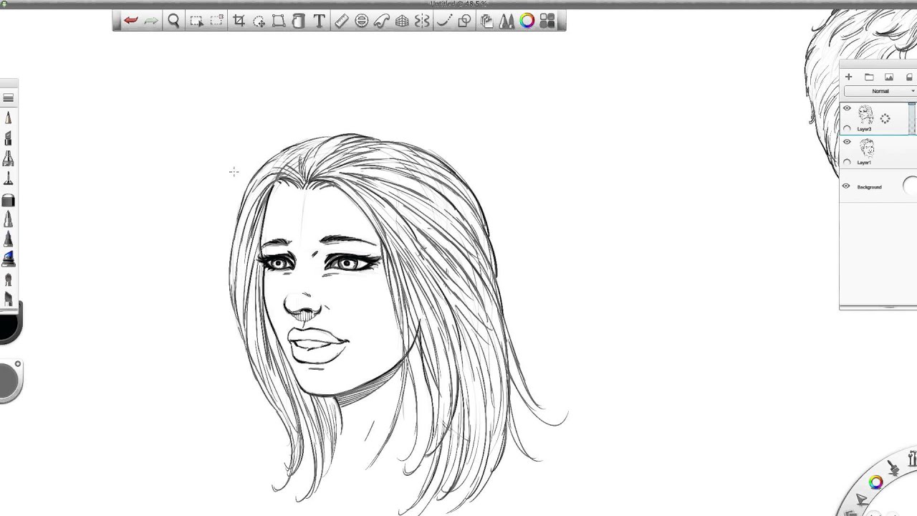Open the Layer3 marking menu dots
Image resolution: width=917 pixels, height=516 pixels.
[885, 119]
